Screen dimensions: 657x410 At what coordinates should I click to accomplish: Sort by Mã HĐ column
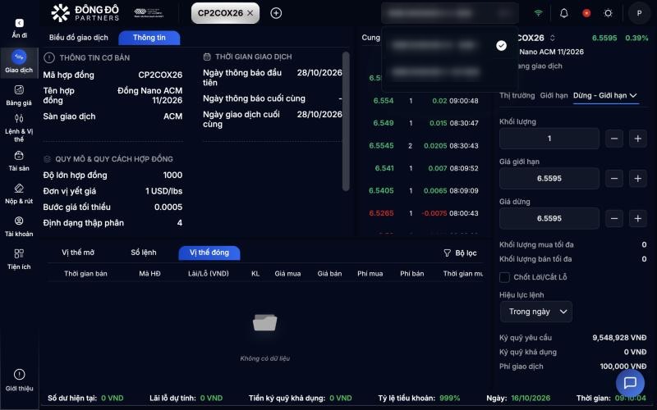(149, 274)
